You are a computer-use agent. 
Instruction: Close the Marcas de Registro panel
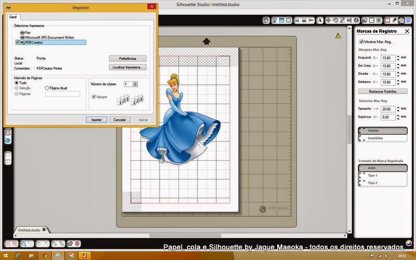(407, 31)
